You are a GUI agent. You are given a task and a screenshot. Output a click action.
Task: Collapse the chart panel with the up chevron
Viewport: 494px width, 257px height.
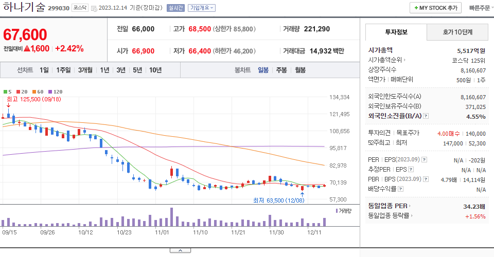tap(180, 250)
